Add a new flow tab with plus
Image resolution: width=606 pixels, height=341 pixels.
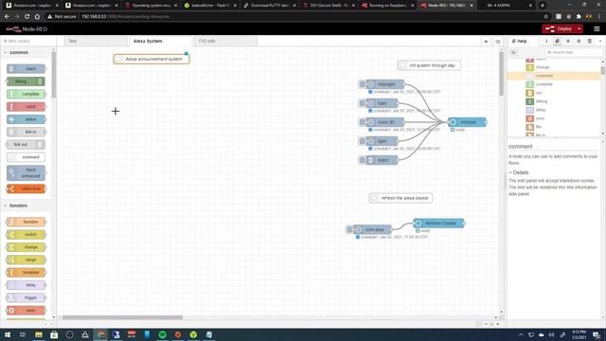tap(486, 42)
